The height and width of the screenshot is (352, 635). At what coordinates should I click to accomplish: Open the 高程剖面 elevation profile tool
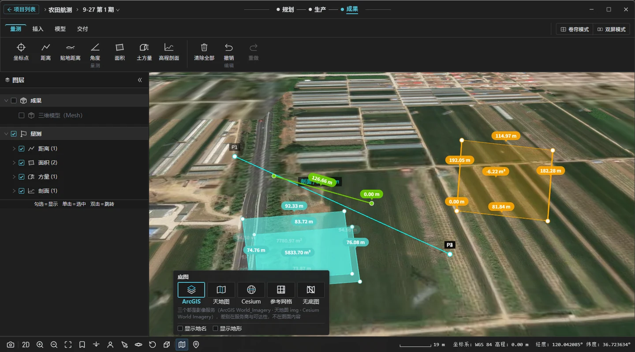169,52
